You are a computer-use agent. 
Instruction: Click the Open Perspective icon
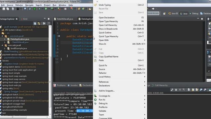click(164, 14)
